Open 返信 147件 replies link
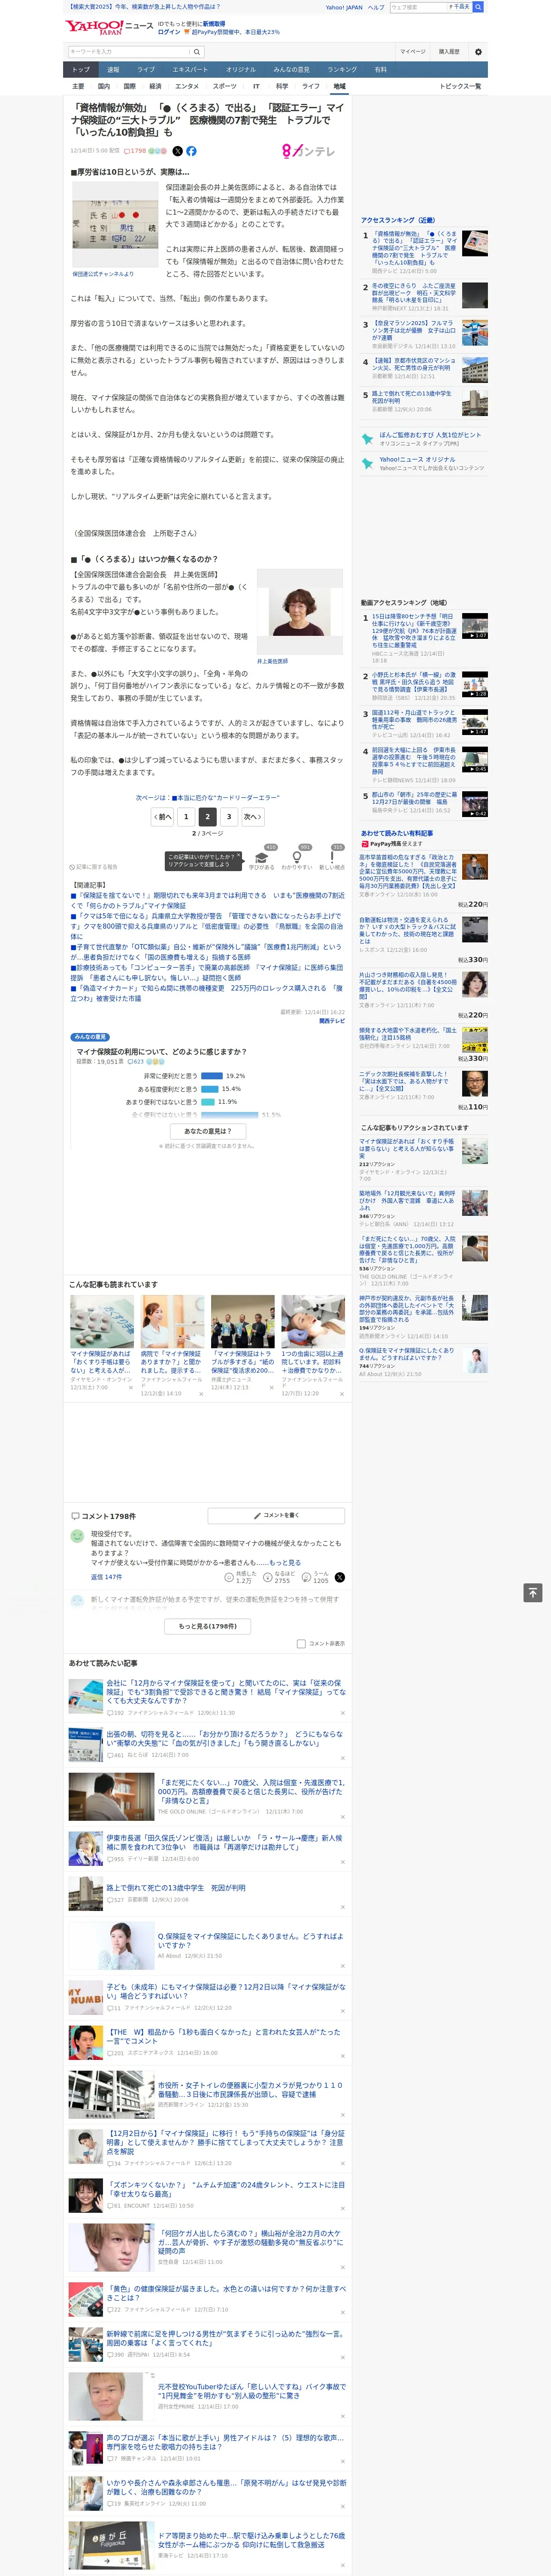The image size is (551, 2576). pos(107,1577)
